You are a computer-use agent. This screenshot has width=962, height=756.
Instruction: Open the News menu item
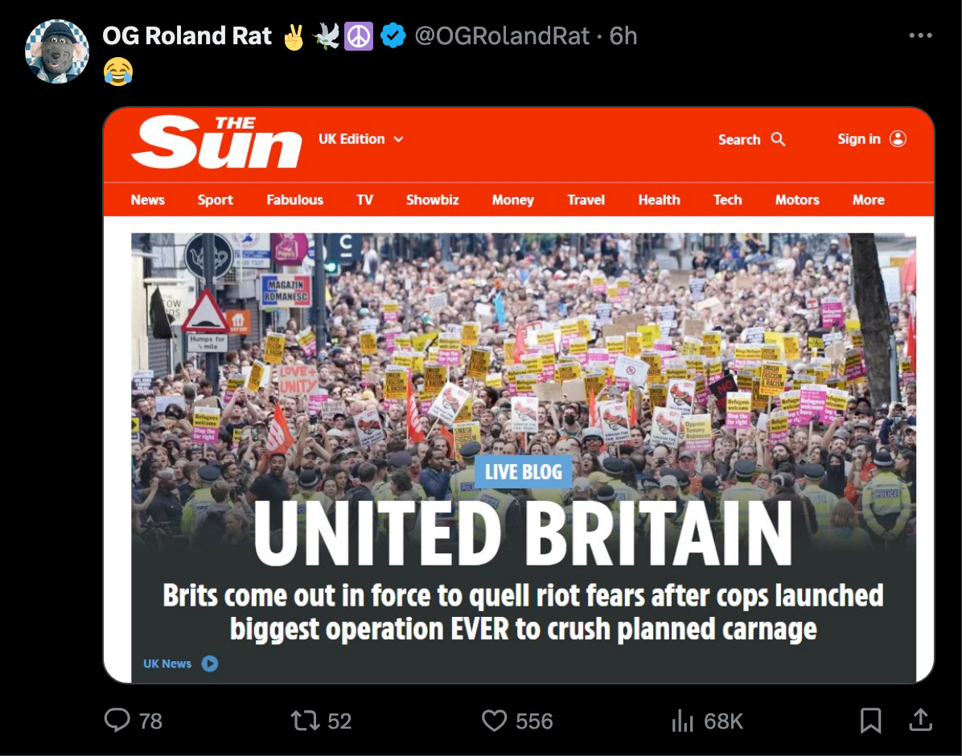pyautogui.click(x=147, y=200)
